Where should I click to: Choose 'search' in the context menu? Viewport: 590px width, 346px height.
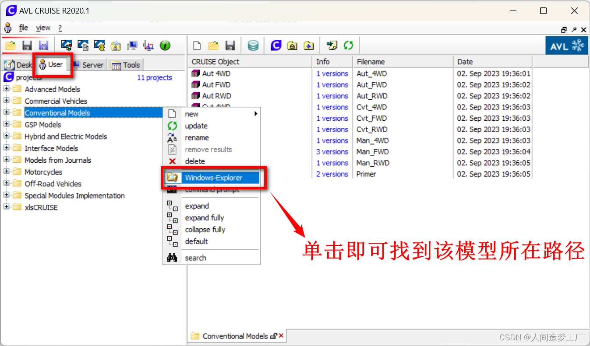212,258
